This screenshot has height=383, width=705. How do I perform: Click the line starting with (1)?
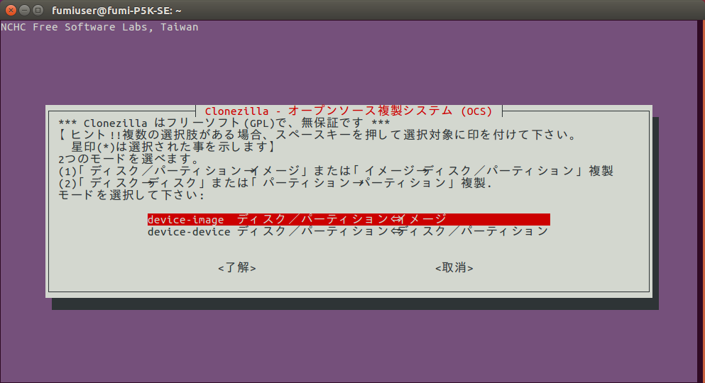pos(335,171)
